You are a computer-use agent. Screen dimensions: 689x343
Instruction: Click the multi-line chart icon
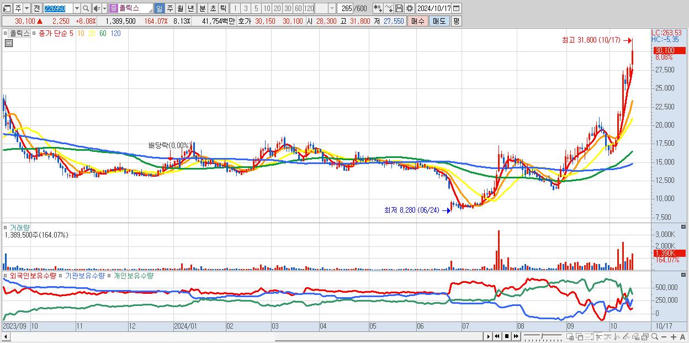(627, 337)
